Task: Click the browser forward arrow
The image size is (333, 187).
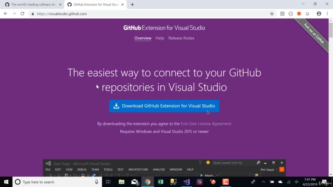Action: (x=14, y=14)
